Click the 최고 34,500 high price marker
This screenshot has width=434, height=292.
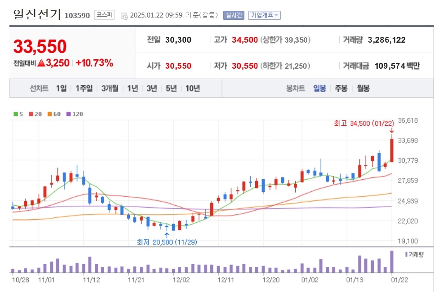pyautogui.click(x=364, y=123)
